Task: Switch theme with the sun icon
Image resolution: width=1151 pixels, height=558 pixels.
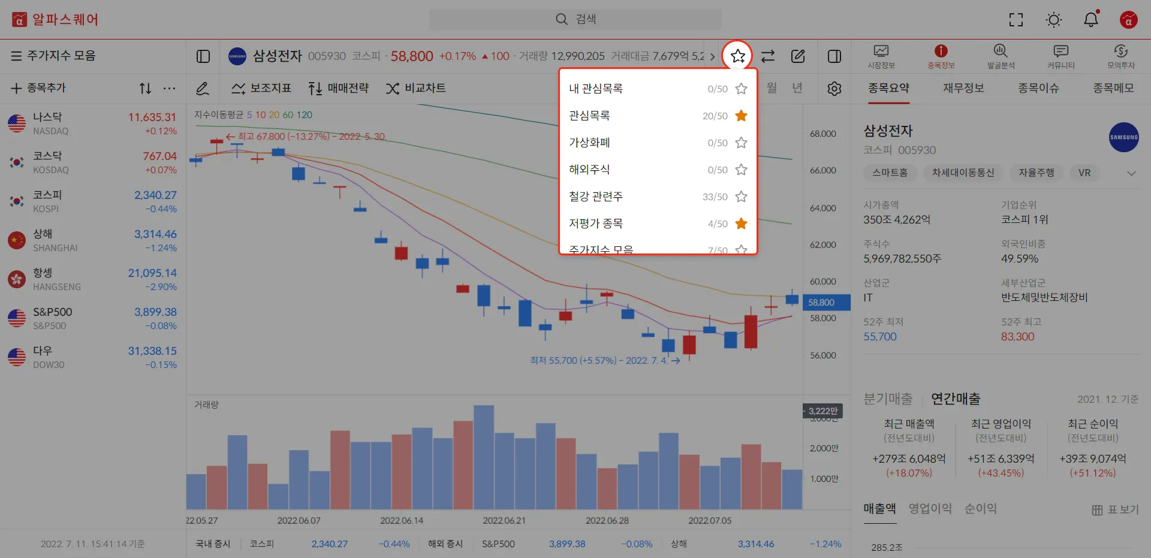Action: [x=1054, y=20]
